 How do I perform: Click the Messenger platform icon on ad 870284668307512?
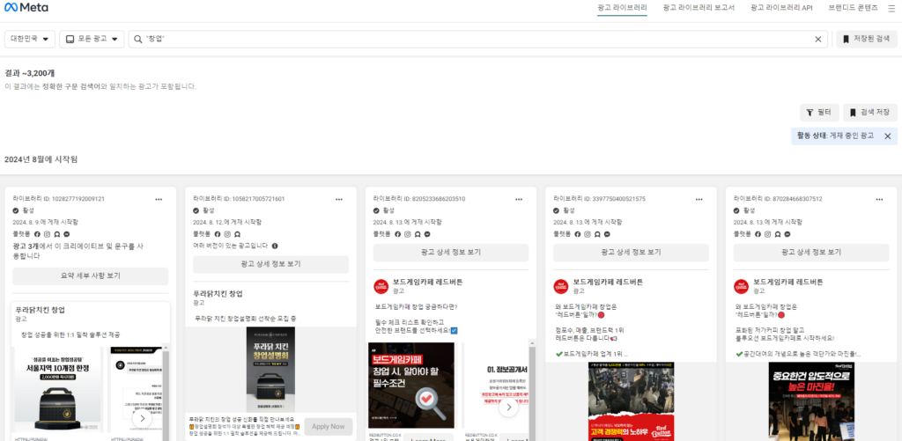pyautogui.click(x=787, y=234)
